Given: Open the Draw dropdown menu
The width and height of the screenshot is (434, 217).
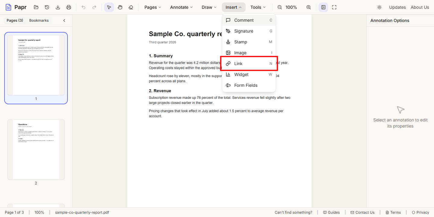Looking at the screenshot, I should point(209,7).
